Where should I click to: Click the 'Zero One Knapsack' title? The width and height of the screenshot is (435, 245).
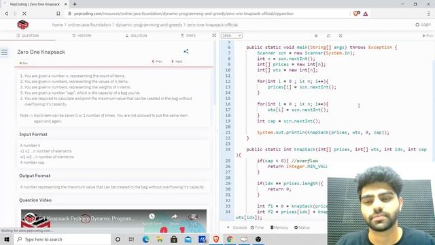[41, 52]
